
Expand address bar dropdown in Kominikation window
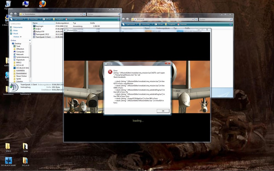81,14
